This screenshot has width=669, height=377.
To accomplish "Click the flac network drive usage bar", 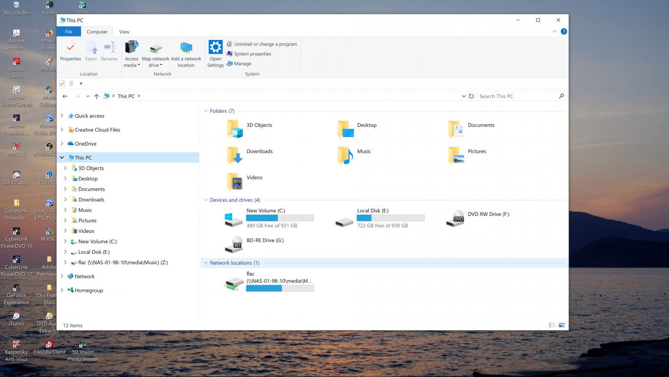I will coord(280,288).
